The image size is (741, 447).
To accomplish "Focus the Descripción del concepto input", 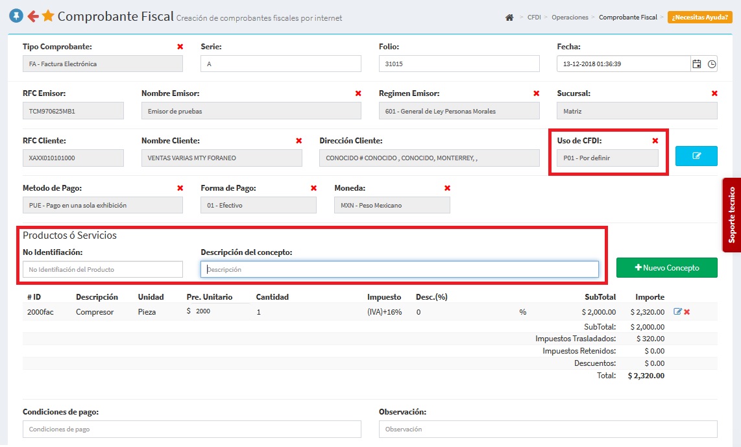I will point(399,269).
